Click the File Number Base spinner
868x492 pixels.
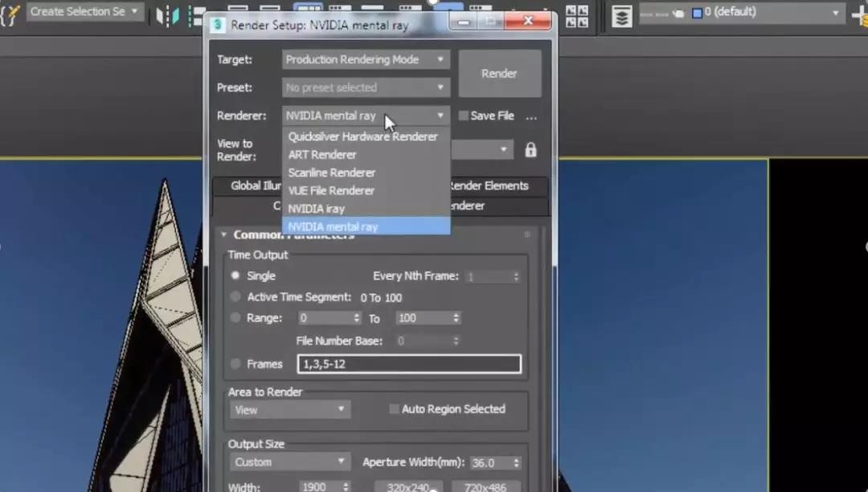(x=457, y=340)
